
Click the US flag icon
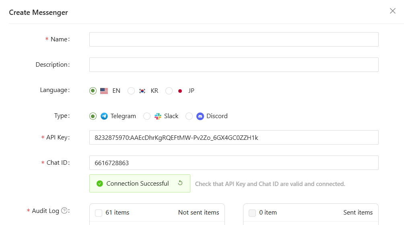click(104, 91)
